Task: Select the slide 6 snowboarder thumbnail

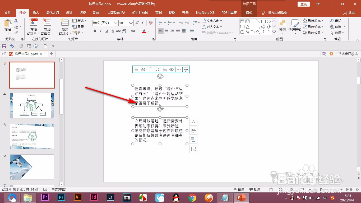Action: pyautogui.click(x=32, y=167)
